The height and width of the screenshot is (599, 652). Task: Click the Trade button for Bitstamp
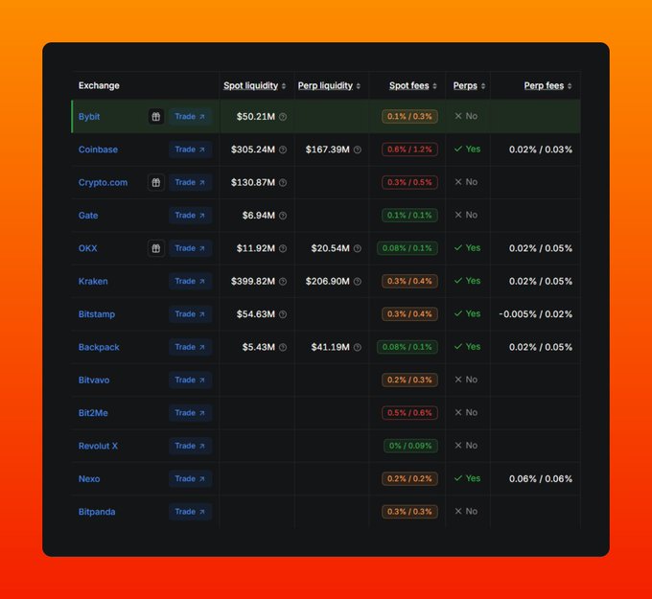coord(190,314)
